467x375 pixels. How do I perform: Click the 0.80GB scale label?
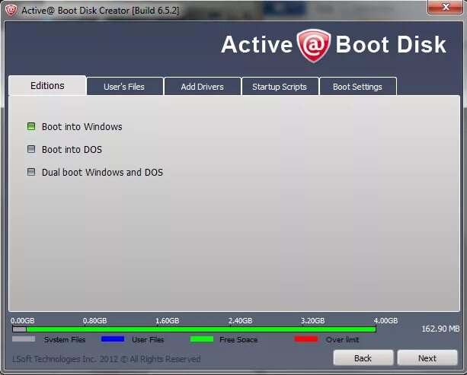click(x=94, y=320)
